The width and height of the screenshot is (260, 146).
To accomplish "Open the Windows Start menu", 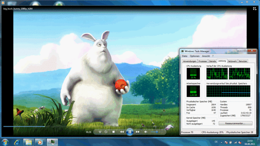I will (x=5, y=142).
